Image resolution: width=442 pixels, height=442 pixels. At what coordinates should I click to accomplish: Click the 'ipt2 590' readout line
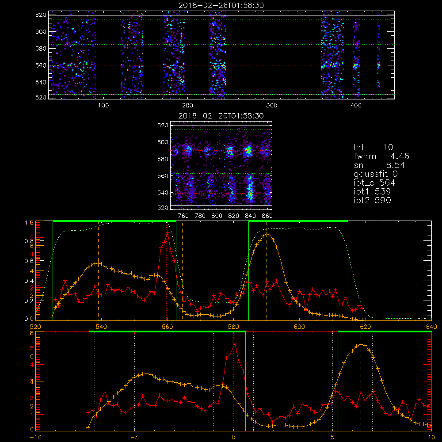(x=372, y=200)
